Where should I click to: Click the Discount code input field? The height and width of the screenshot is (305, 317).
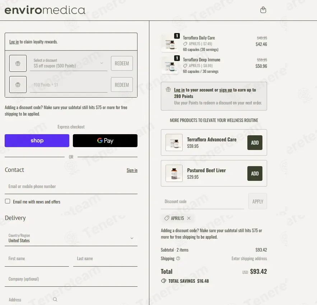[x=202, y=201]
